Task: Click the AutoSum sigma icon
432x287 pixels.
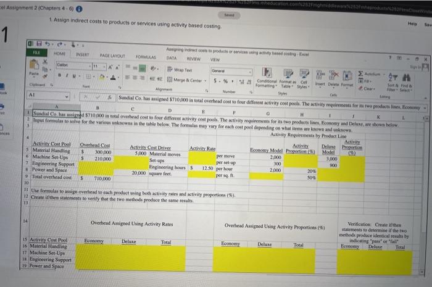Action: pyautogui.click(x=360, y=73)
